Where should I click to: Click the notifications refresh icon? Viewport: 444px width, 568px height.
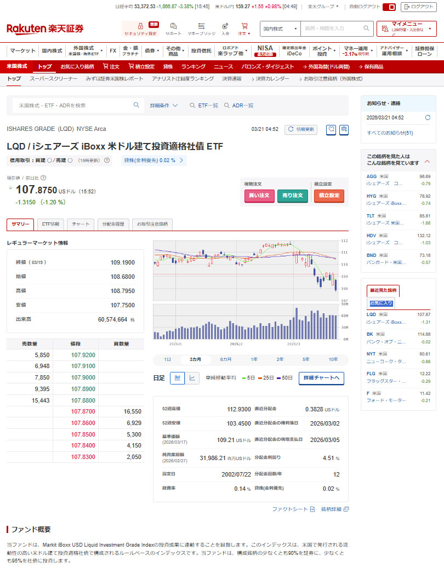428,117
